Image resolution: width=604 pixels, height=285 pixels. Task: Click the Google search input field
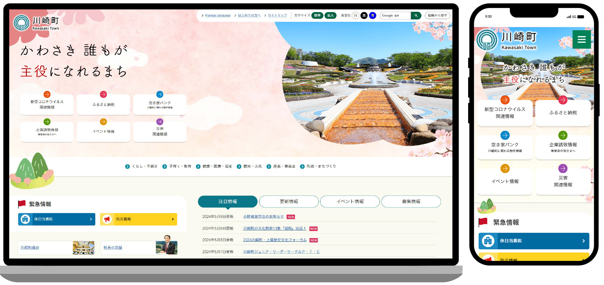395,15
